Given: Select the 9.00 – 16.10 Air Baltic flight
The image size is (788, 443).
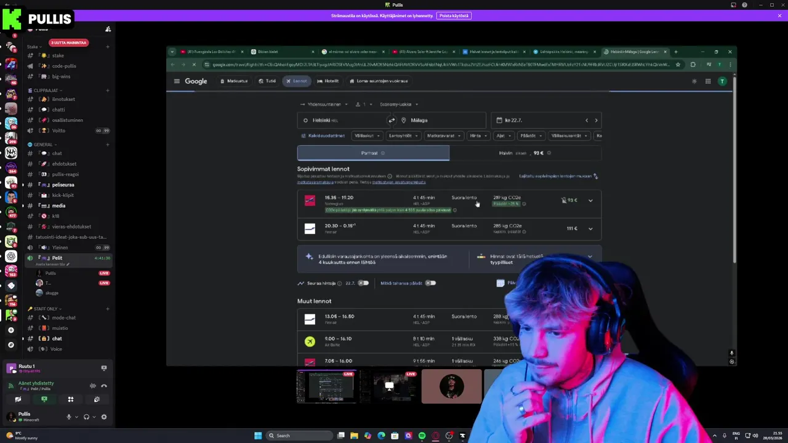Looking at the screenshot, I should point(449,341).
